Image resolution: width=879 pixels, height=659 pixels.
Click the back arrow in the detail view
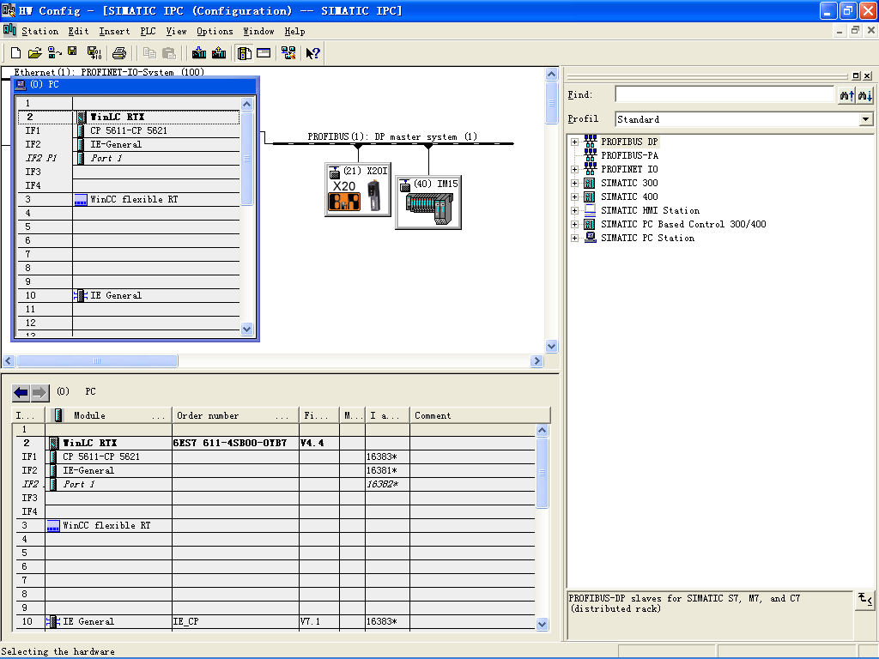21,393
